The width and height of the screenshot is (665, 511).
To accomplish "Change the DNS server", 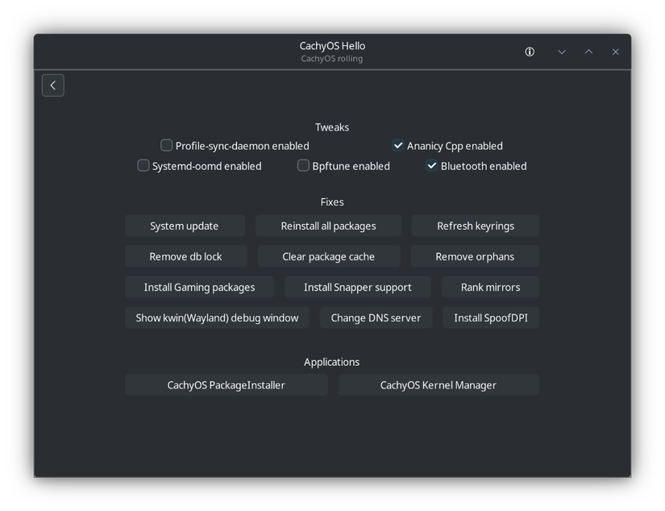I will click(x=376, y=318).
